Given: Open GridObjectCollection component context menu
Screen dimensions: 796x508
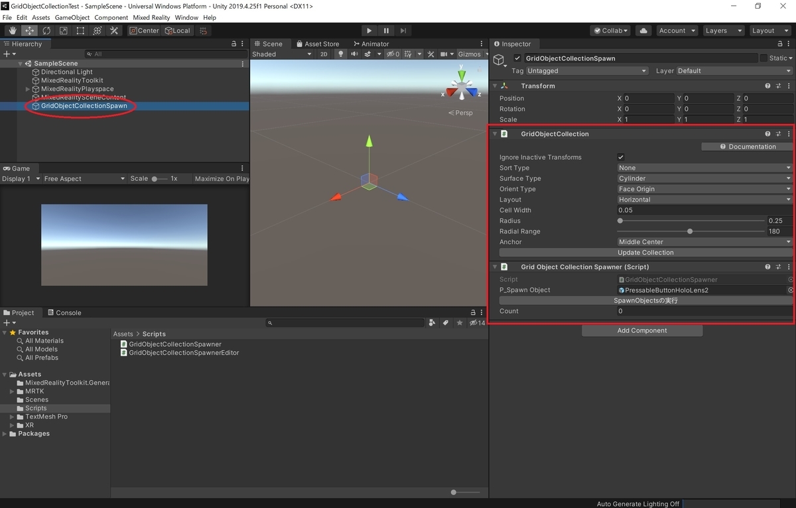Looking at the screenshot, I should click(789, 134).
